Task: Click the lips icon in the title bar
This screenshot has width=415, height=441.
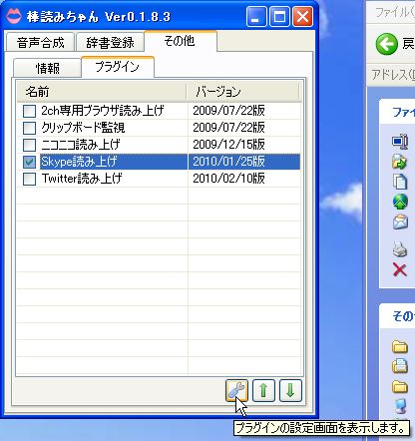Action: click(14, 16)
